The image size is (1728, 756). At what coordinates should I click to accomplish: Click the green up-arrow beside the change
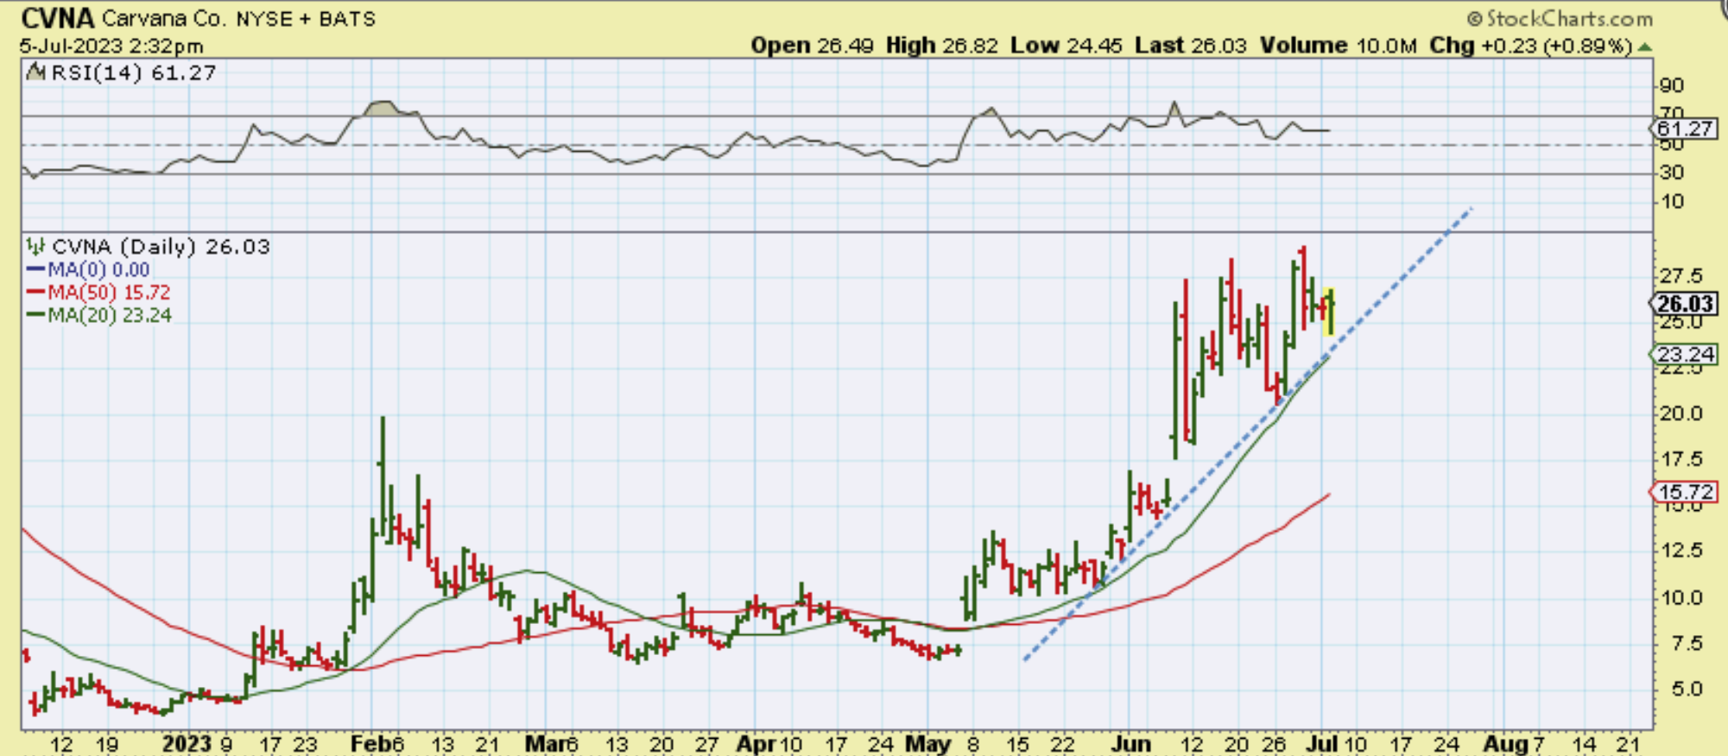tap(1645, 47)
